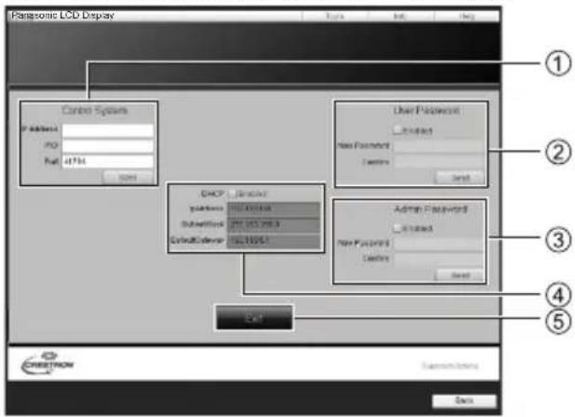Click the DefaultGateway field
The height and width of the screenshot is (417, 575).
click(274, 240)
